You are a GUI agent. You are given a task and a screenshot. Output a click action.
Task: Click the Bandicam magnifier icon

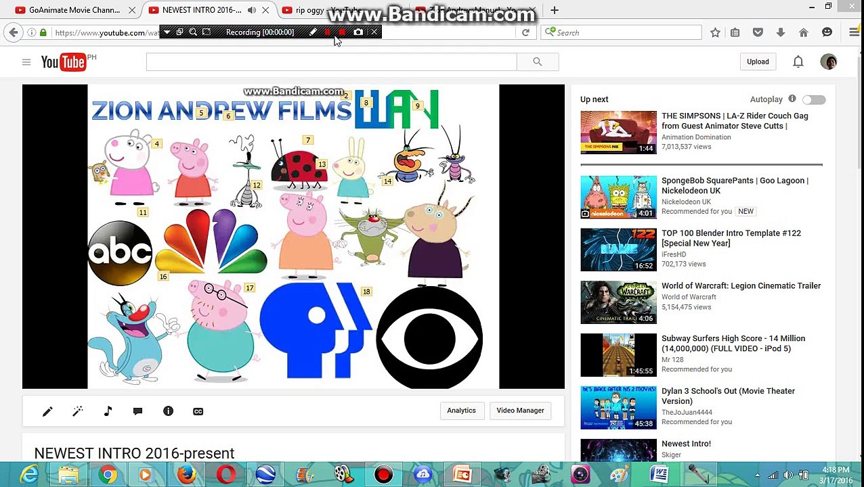(x=193, y=32)
